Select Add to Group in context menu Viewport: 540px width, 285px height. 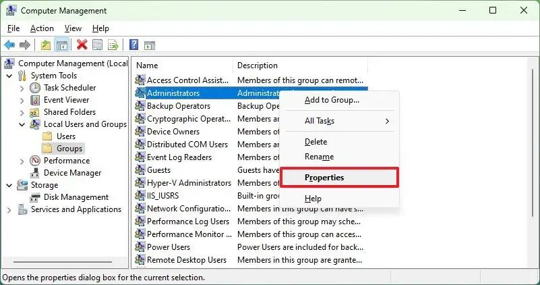332,100
